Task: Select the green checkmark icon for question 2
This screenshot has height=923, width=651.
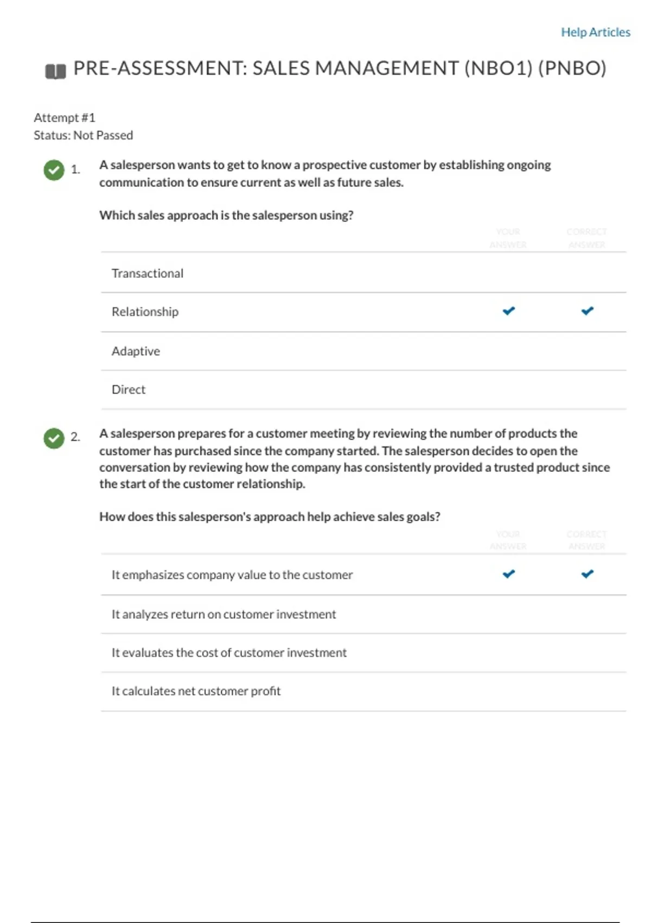Action: [x=53, y=439]
